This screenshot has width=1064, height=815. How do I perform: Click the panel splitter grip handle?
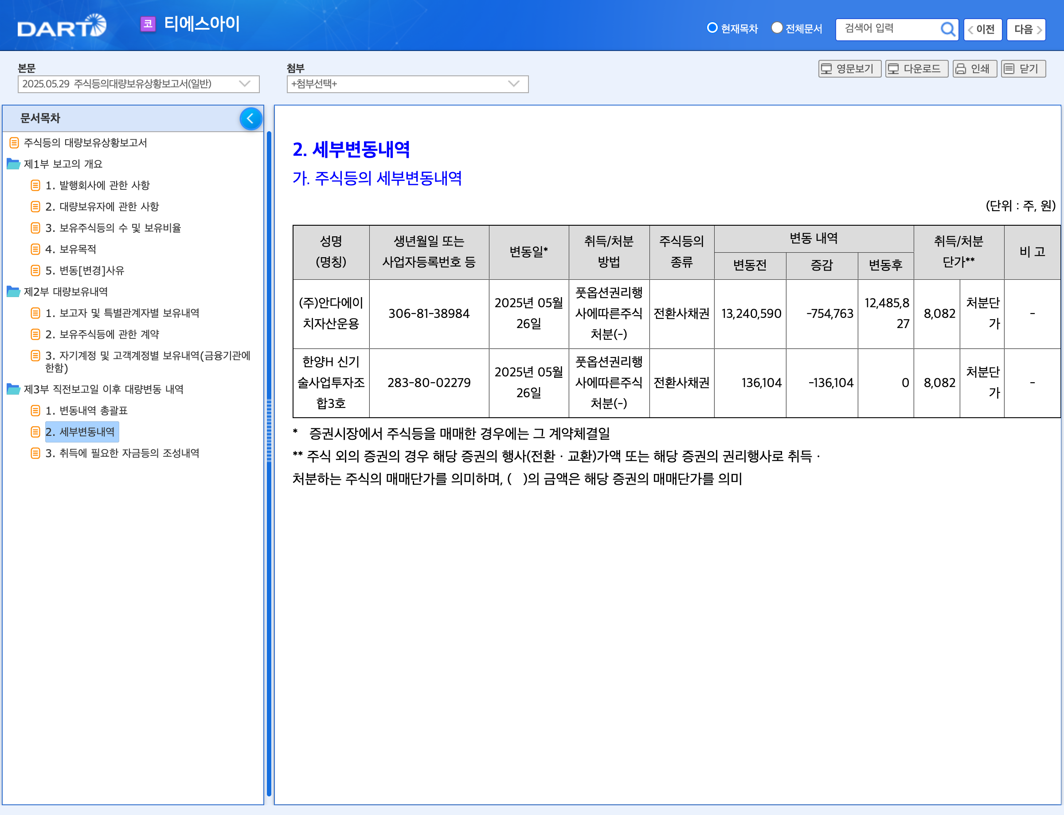click(x=269, y=430)
